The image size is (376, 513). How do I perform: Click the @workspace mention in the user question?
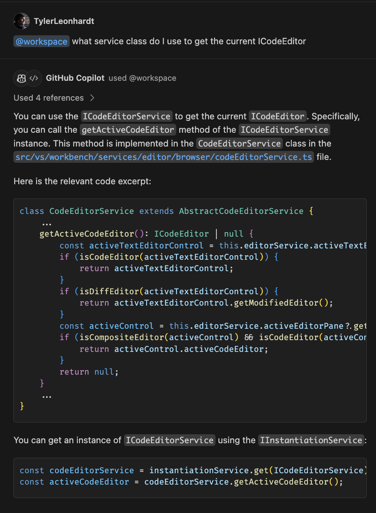(x=41, y=41)
